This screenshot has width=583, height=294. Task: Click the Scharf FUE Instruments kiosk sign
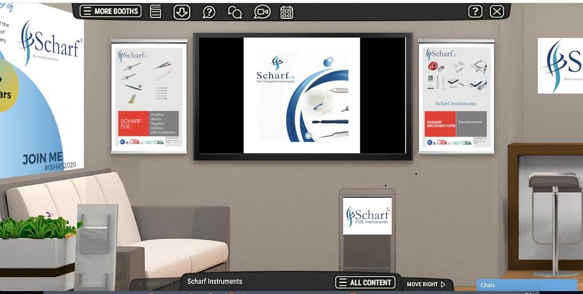[x=367, y=216]
